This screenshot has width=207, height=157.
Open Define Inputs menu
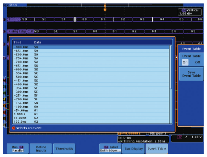[x=41, y=149]
